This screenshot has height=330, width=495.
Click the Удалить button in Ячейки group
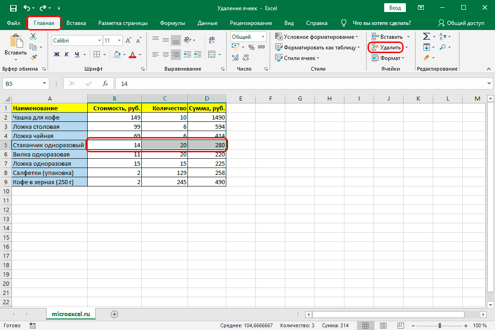click(x=386, y=48)
